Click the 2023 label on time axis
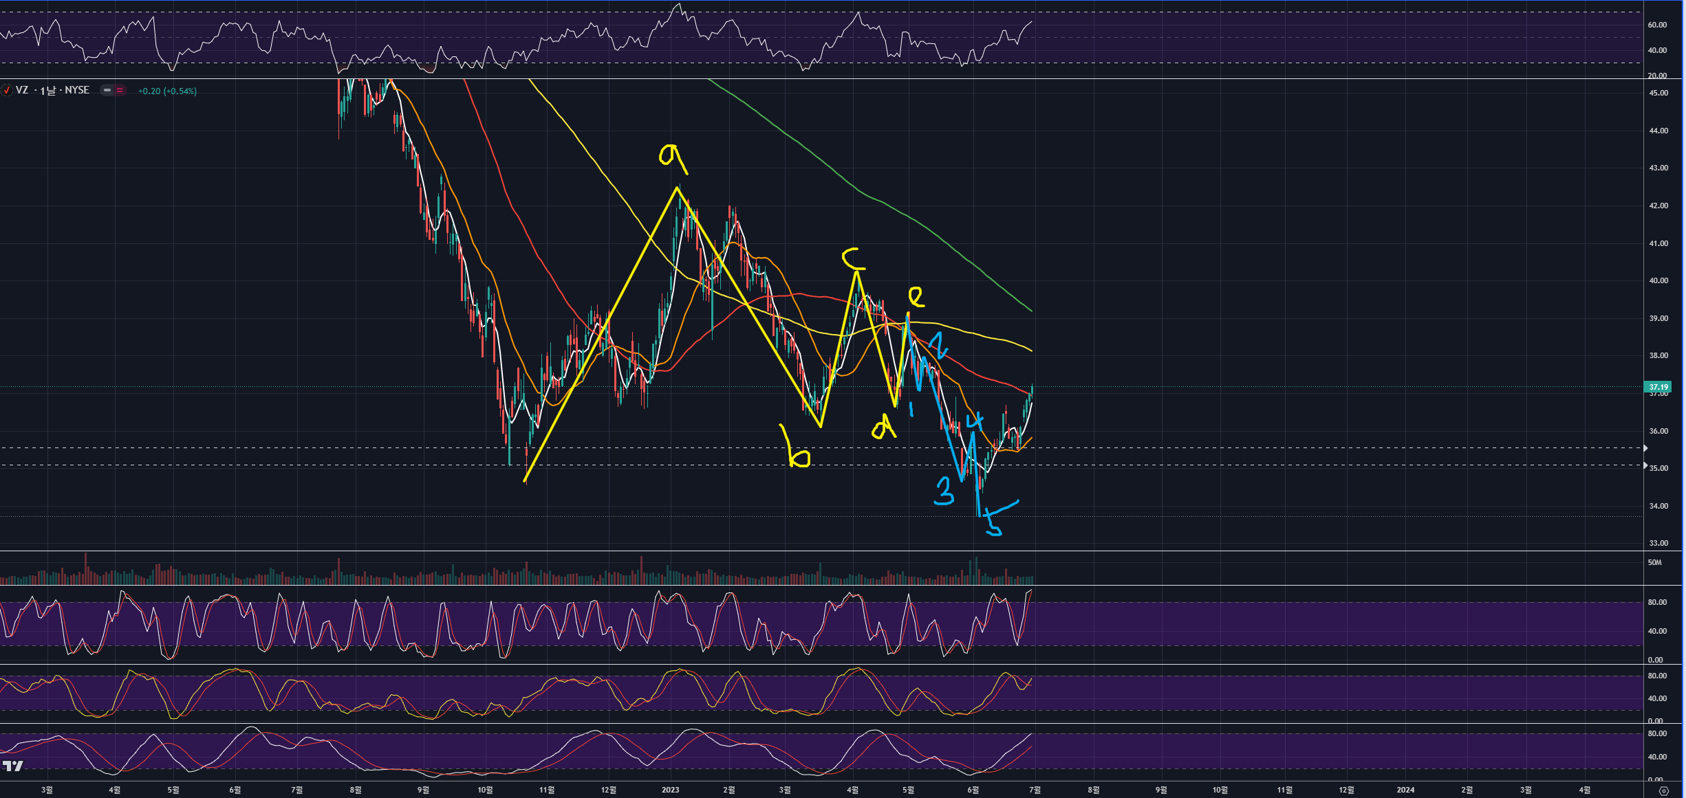The width and height of the screenshot is (1686, 798). click(670, 790)
